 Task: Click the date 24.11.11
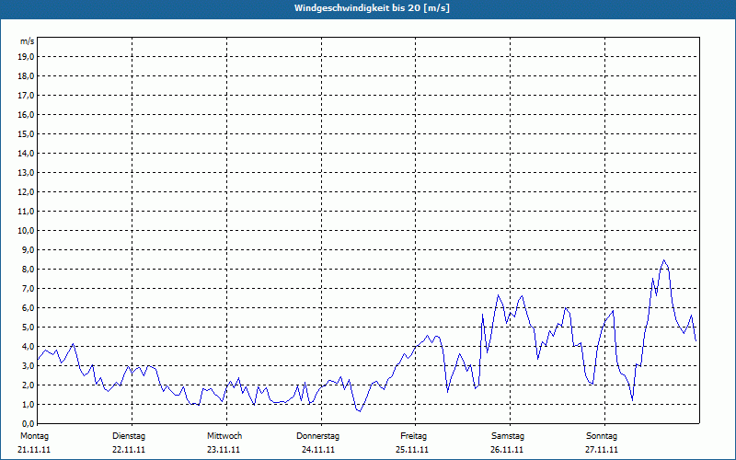tap(318, 450)
